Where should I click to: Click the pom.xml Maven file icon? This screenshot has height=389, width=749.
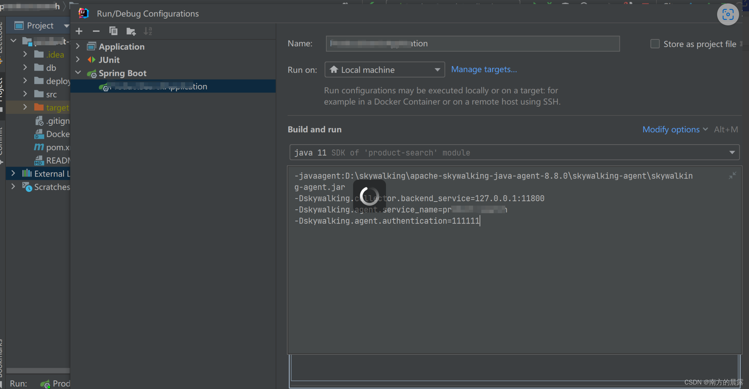39,147
